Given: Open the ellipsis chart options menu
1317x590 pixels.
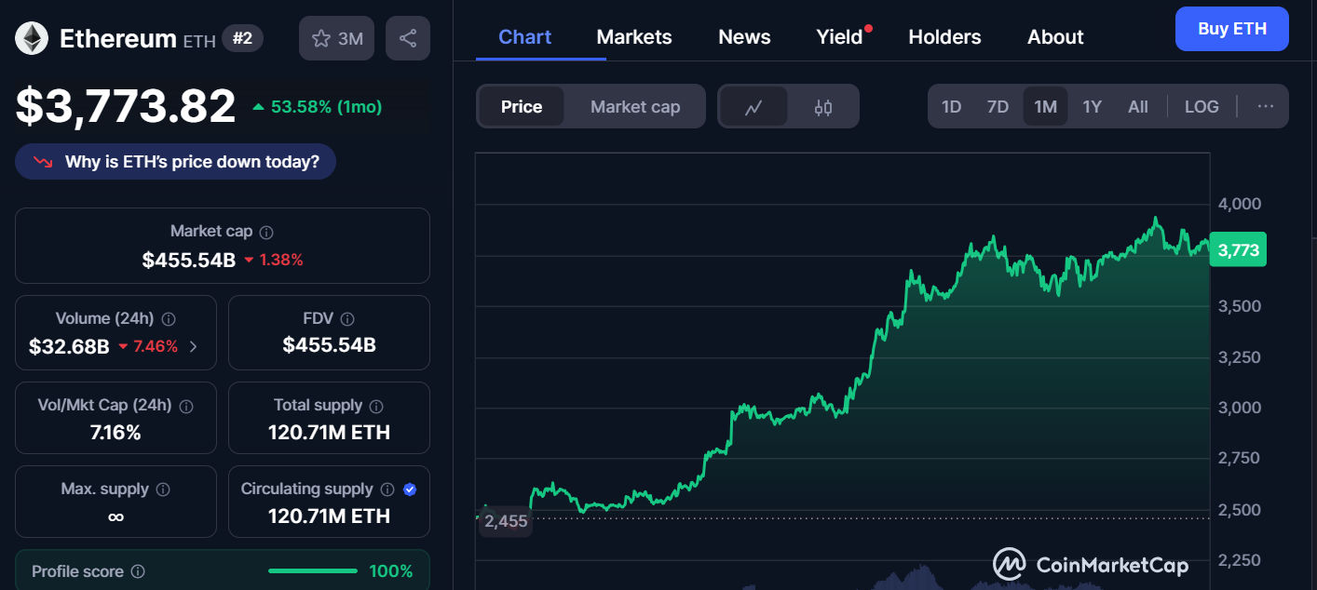Looking at the screenshot, I should click(x=1265, y=106).
